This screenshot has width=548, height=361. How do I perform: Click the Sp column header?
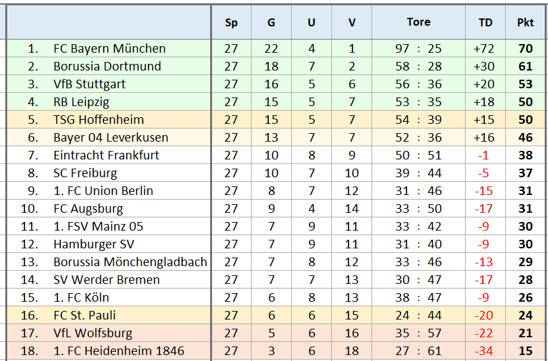coord(231,22)
